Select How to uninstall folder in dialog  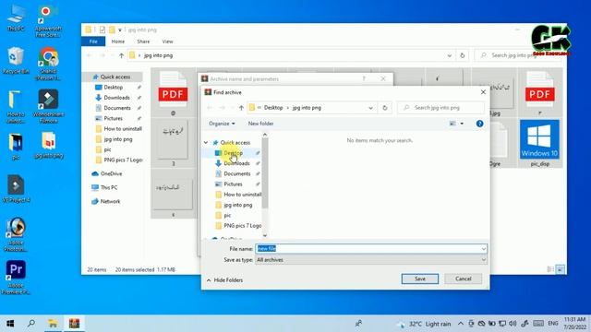pos(242,195)
